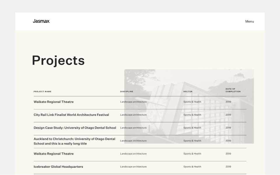Screen dimensions: 280x175
Task: Click 2019 in Auckland to Christchurch row
Action: [x=228, y=141]
